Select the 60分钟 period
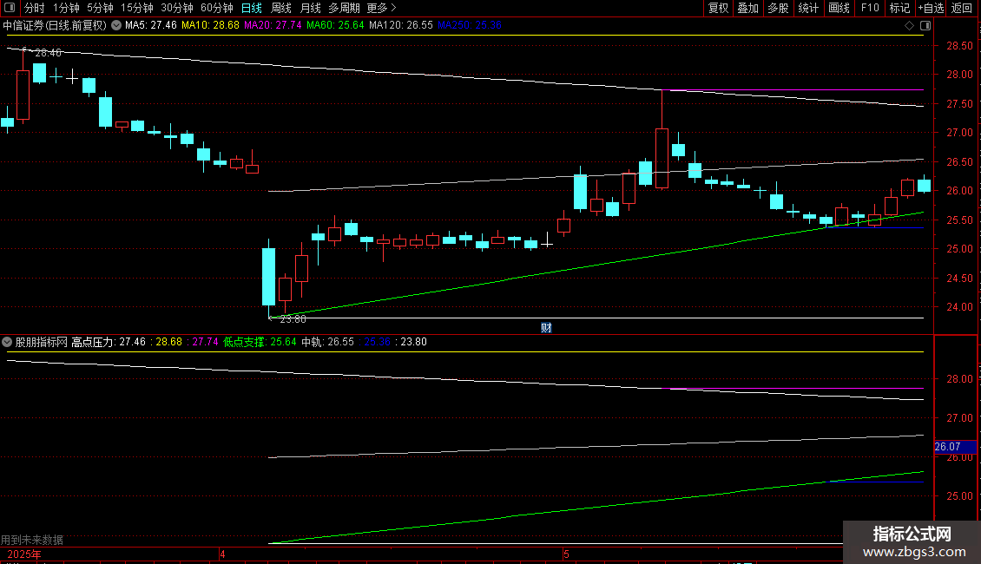 click(217, 8)
